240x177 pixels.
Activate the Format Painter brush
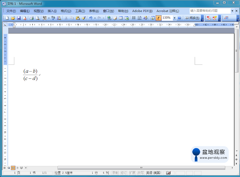(x=84, y=18)
